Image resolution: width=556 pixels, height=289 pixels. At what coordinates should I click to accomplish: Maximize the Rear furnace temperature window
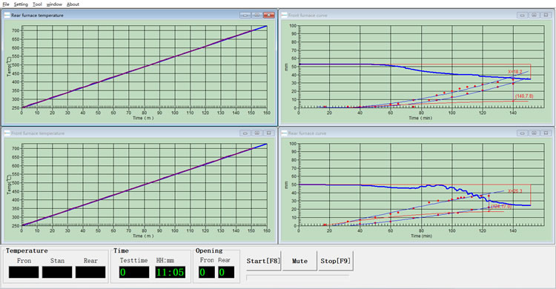tap(257, 16)
